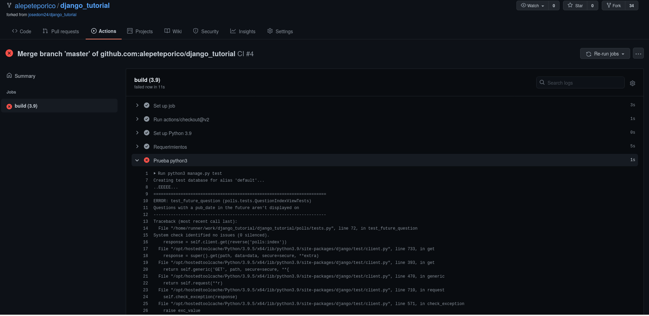
Task: Select the Actions tab
Action: click(103, 31)
